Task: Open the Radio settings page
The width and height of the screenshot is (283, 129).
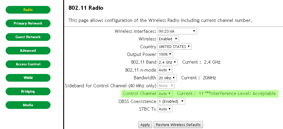Action: [28, 10]
